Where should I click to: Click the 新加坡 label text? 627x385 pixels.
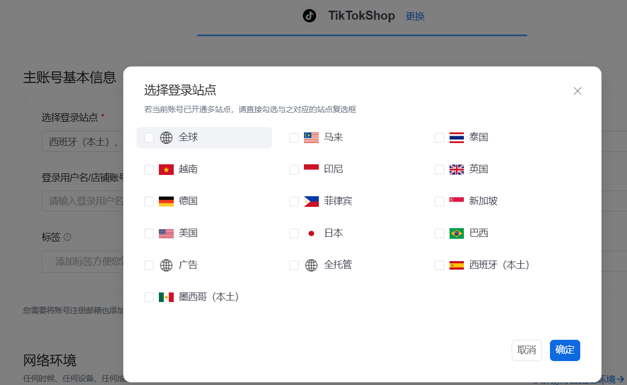tap(483, 201)
